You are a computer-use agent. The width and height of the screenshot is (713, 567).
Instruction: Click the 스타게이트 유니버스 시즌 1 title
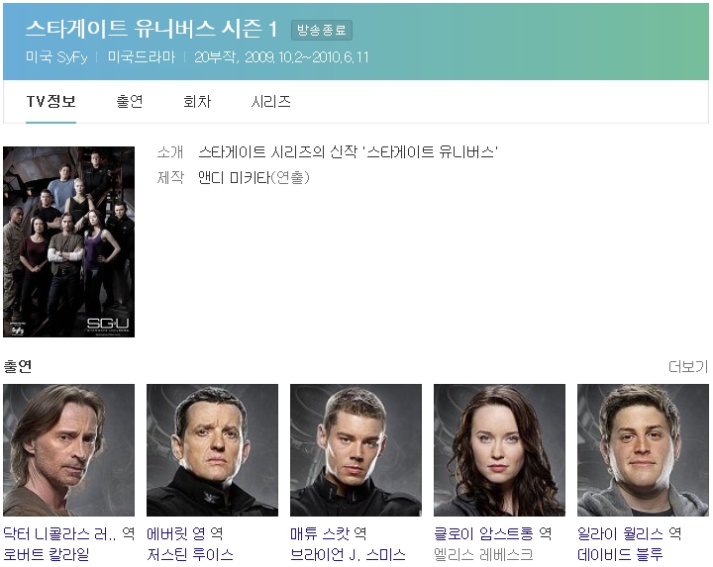(151, 29)
